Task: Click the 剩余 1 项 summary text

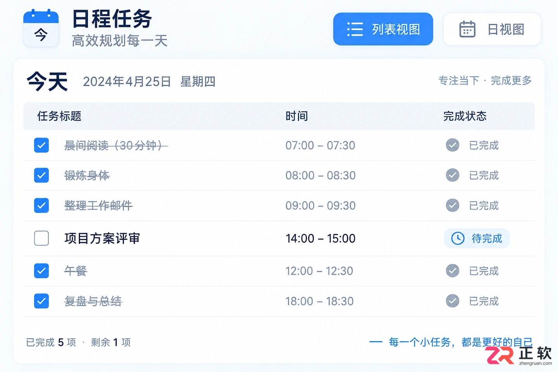Action: coord(111,342)
